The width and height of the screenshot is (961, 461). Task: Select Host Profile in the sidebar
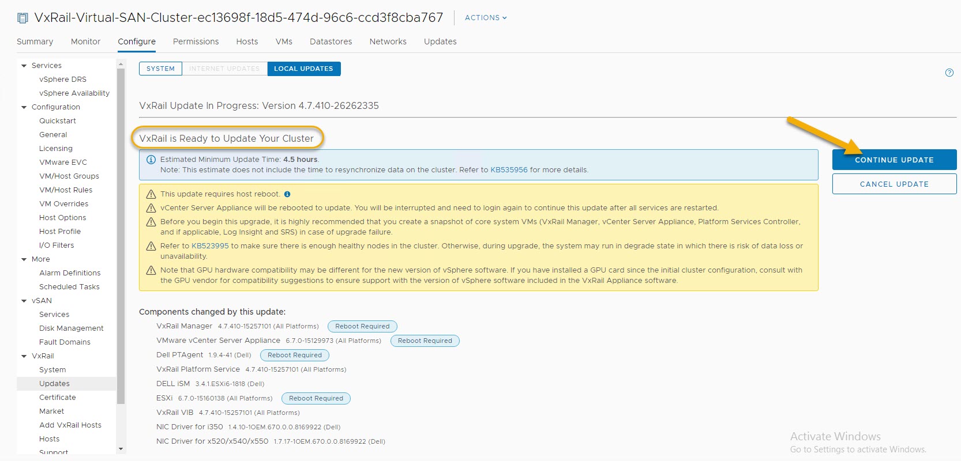pyautogui.click(x=60, y=232)
